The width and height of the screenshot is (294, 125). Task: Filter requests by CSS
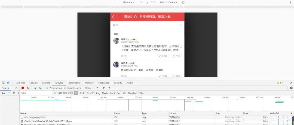click(x=92, y=93)
